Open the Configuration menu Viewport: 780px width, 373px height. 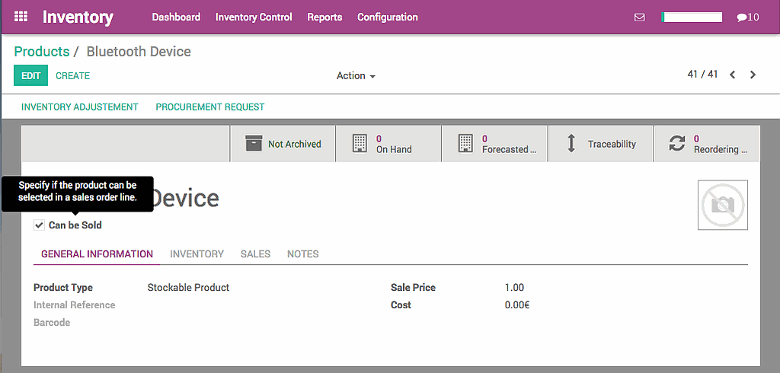coord(387,17)
